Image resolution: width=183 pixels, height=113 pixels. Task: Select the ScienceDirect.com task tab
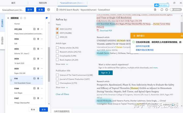(72, 3)
